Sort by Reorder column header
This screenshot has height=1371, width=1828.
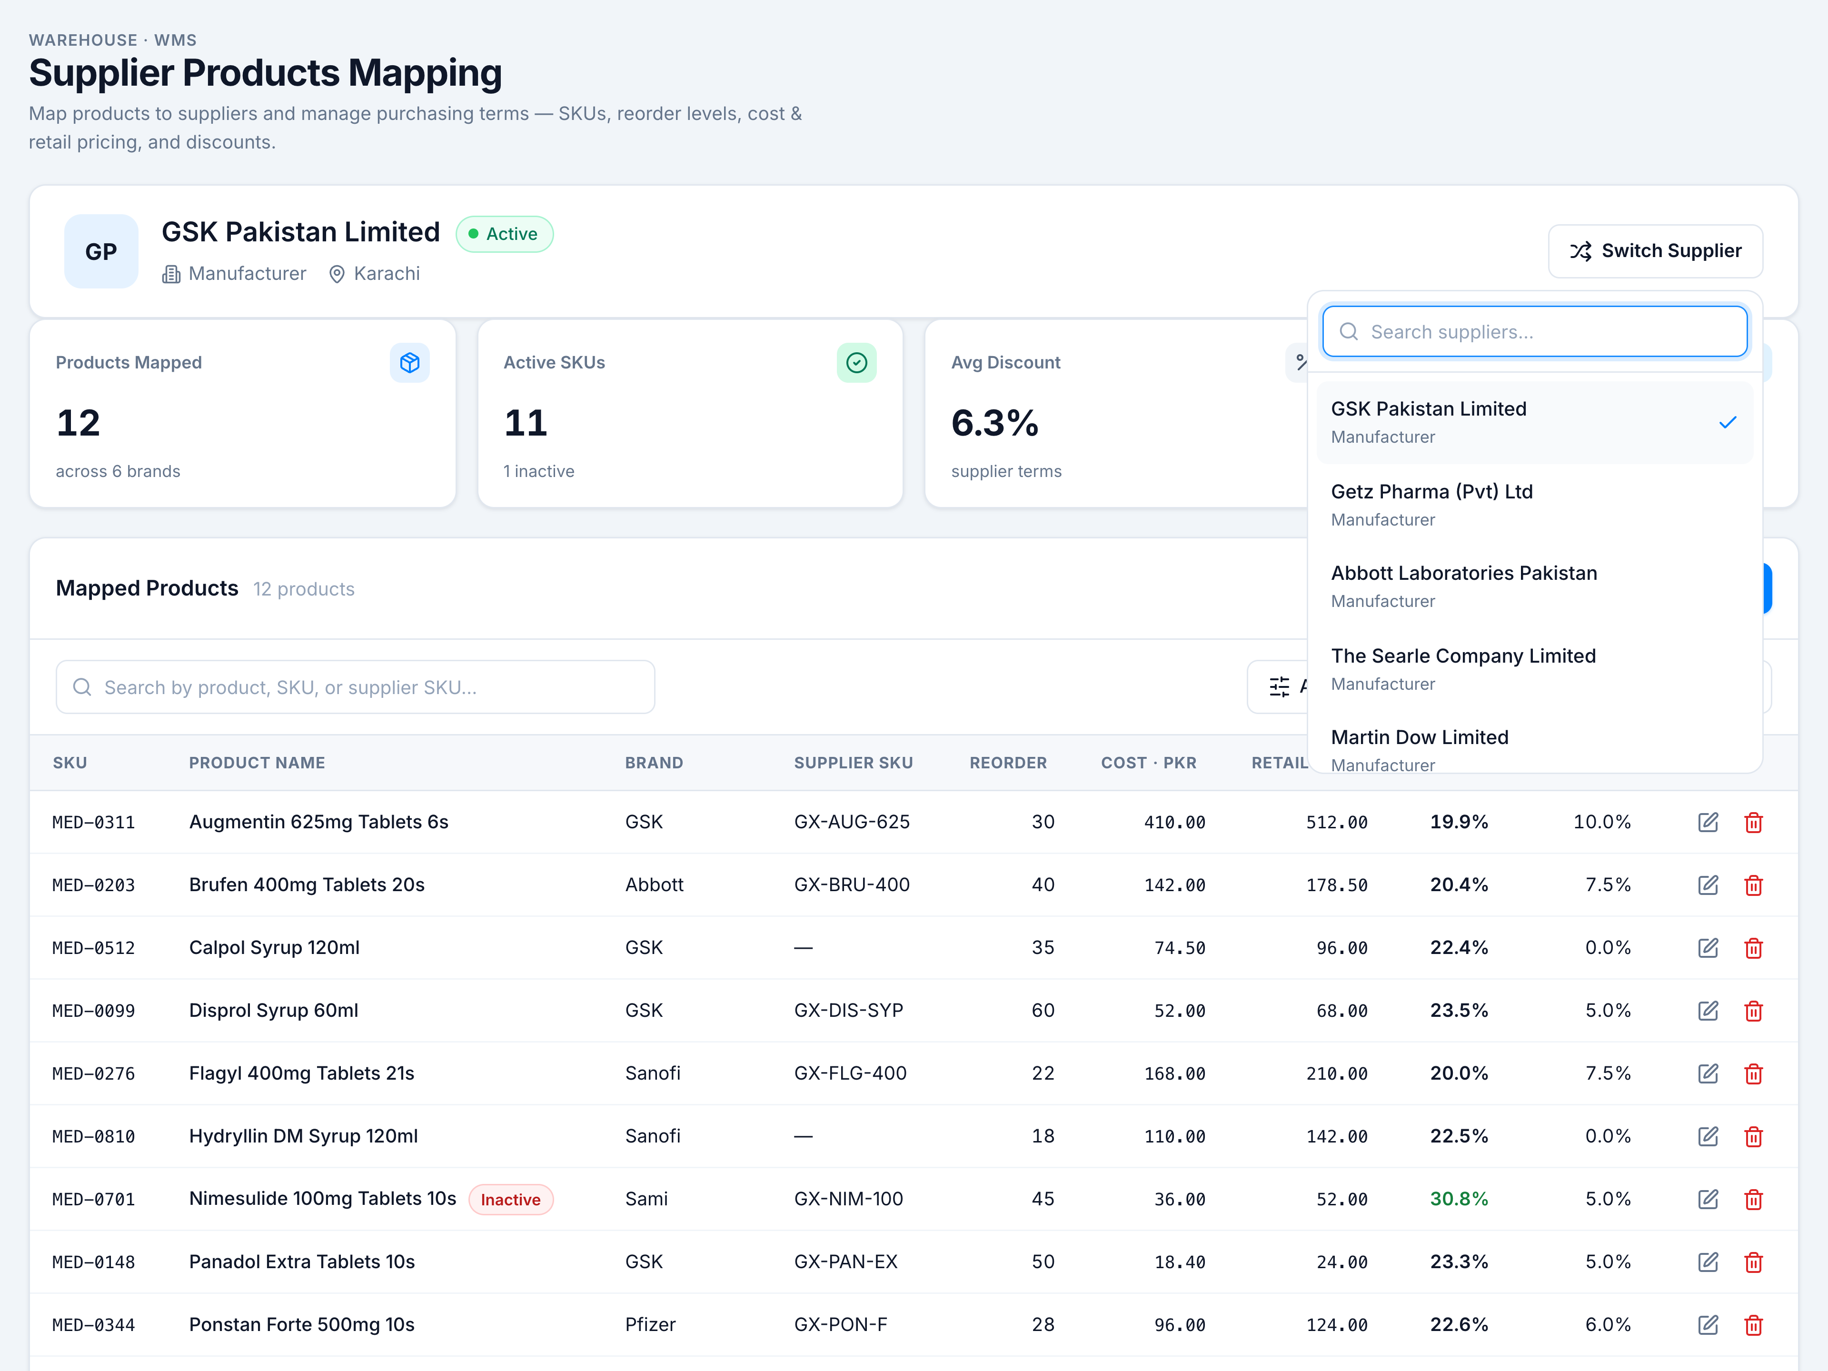1008,763
